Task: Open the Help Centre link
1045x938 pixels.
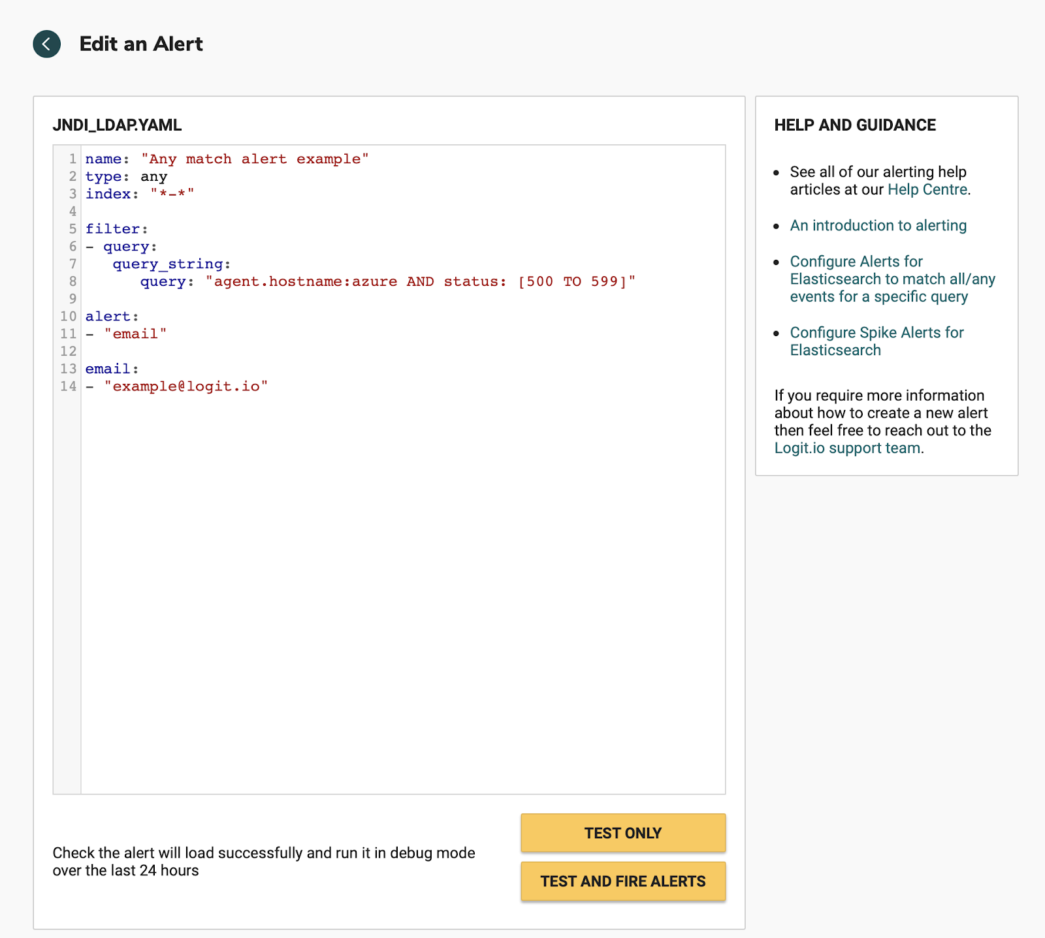Action: click(927, 190)
